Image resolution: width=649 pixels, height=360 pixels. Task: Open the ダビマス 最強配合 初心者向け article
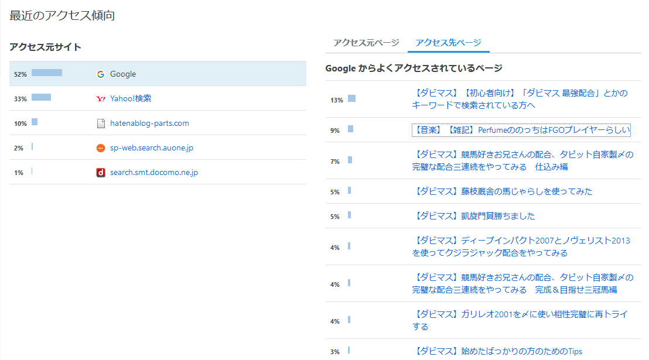[x=520, y=100]
